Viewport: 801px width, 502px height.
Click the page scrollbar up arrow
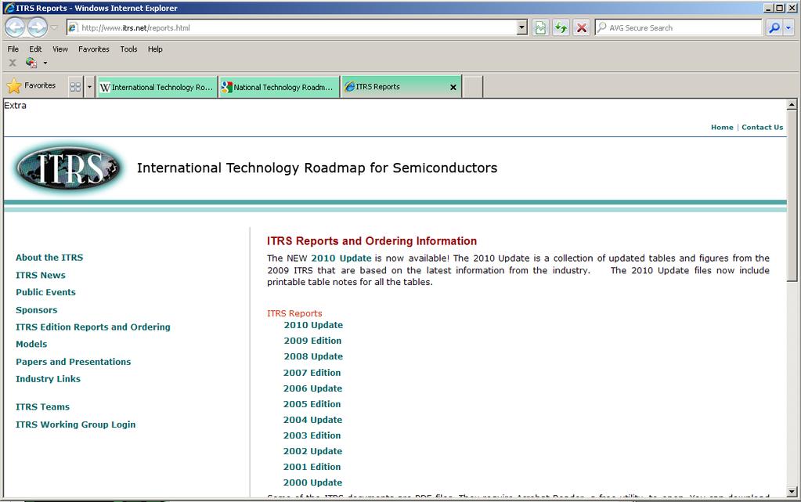click(792, 105)
